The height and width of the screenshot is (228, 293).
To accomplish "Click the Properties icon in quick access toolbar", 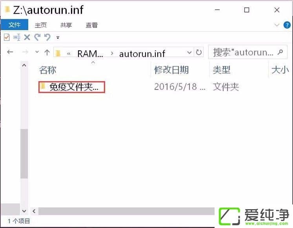I will tap(7, 37).
